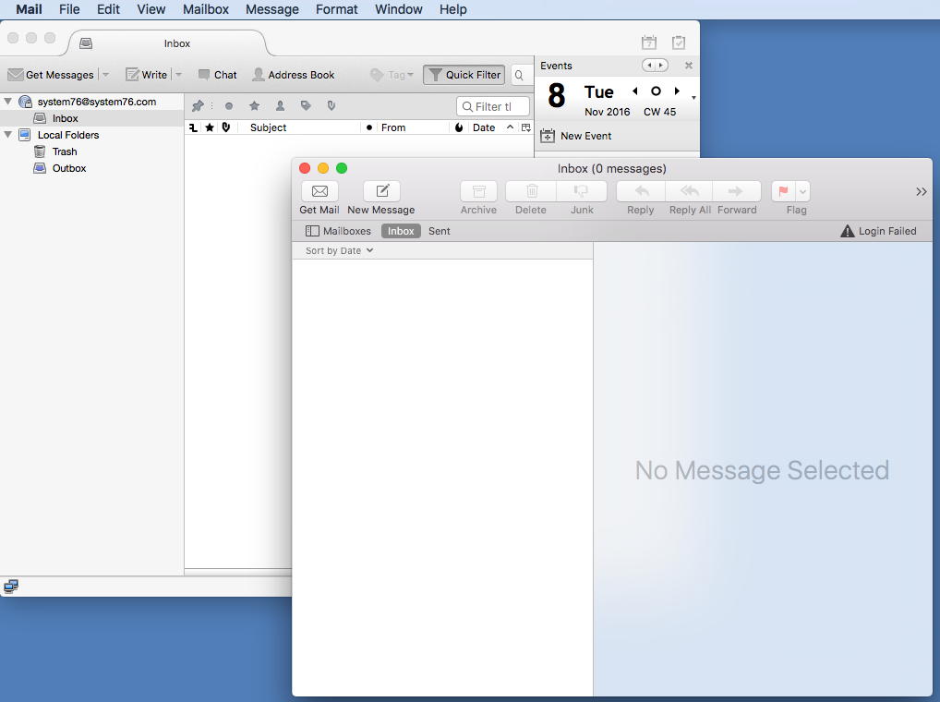Enable the starred messages filter

[x=254, y=105]
